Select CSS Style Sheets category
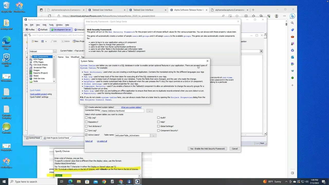The image size is (329, 185). tap(40, 65)
